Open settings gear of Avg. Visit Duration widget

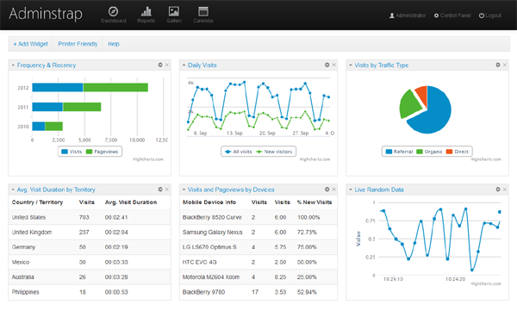tap(160, 189)
